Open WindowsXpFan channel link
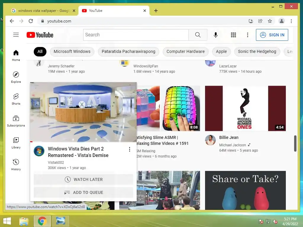This screenshot has width=303, height=227. (146, 66)
